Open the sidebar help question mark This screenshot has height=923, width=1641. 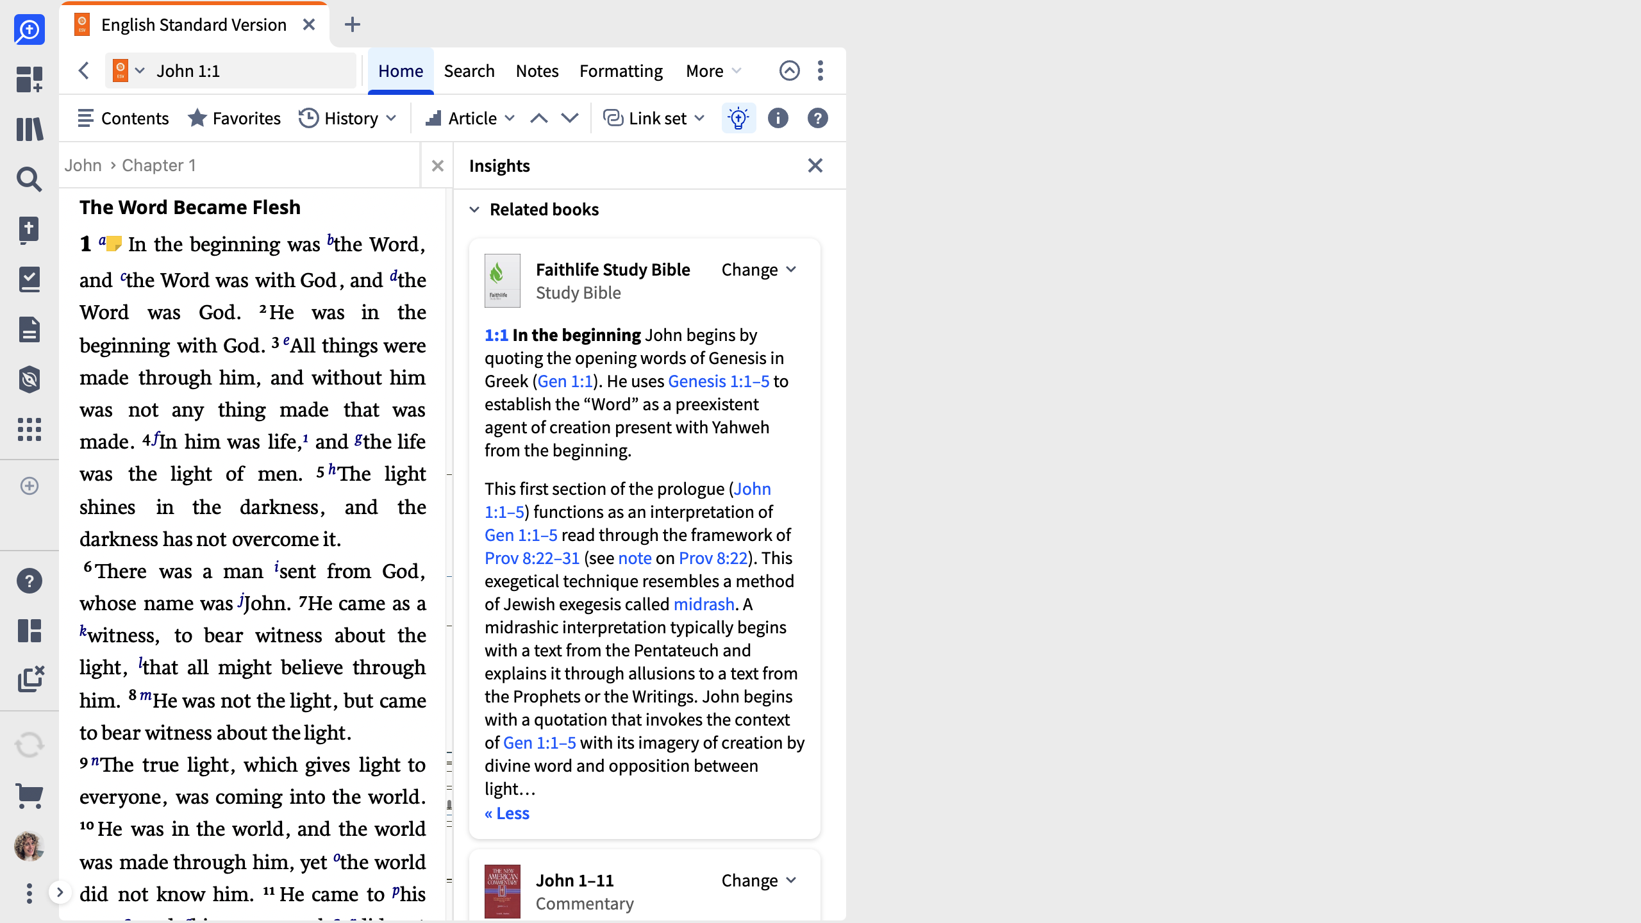pyautogui.click(x=29, y=581)
